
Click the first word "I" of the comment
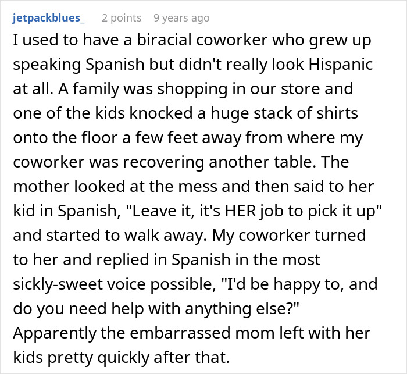click(15, 43)
